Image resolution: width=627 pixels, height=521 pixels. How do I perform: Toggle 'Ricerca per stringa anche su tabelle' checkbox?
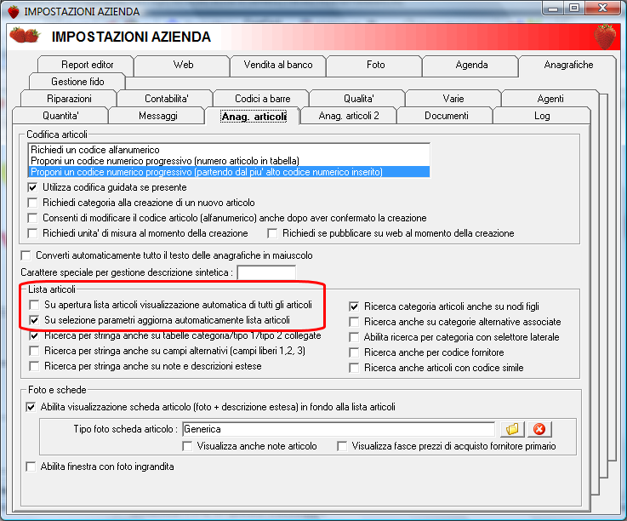(x=34, y=335)
